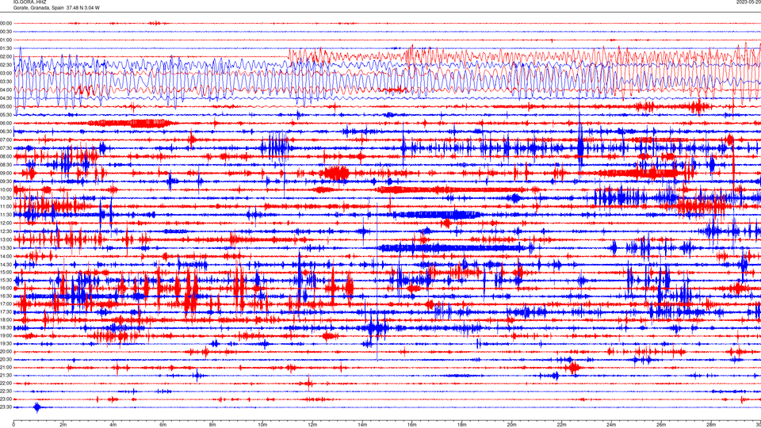Click the 28m tick on minute axis
The height and width of the screenshot is (428, 761).
coord(711,425)
